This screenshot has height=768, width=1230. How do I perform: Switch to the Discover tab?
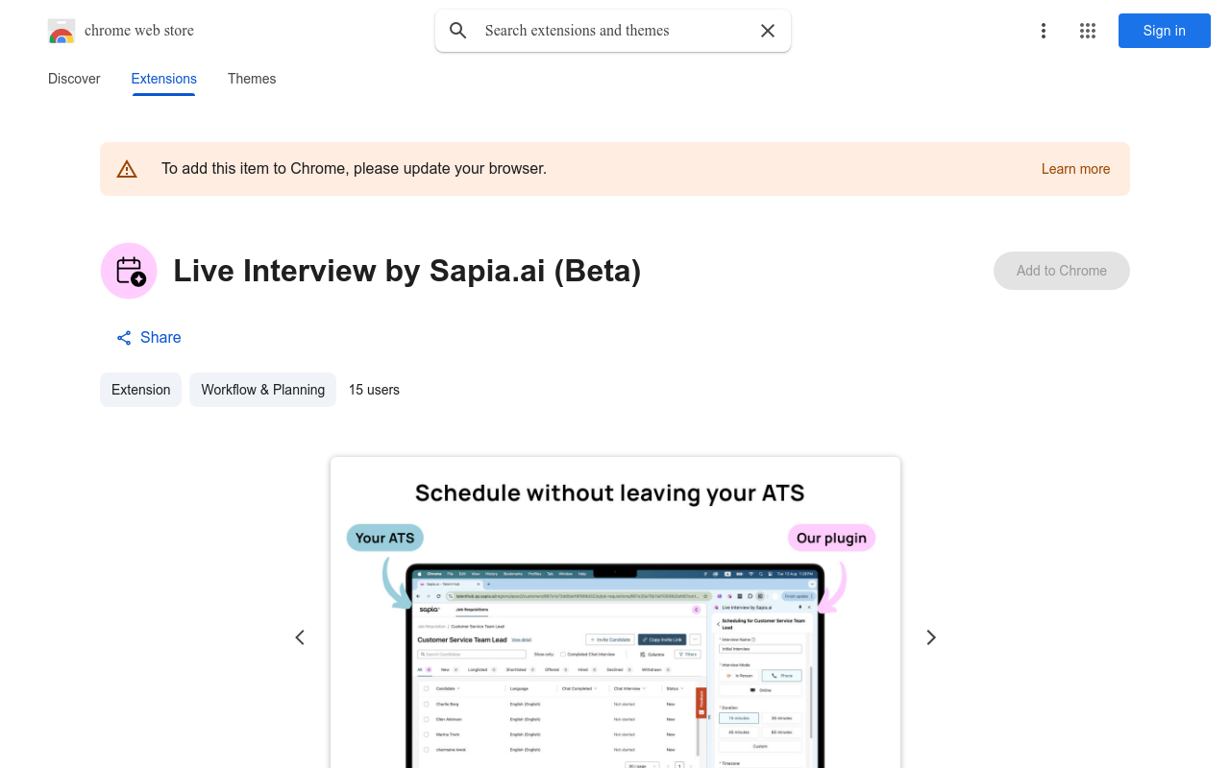point(74,79)
